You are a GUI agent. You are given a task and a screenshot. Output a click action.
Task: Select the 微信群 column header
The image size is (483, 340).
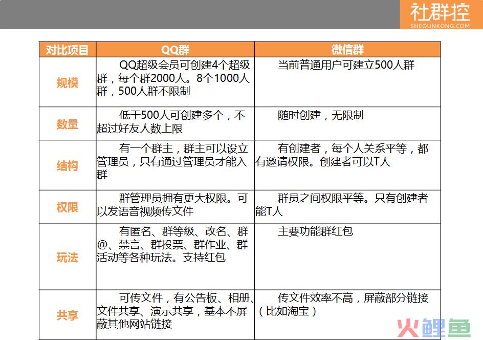coord(347,50)
